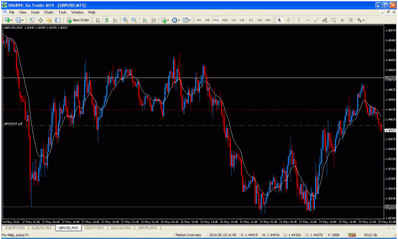The height and width of the screenshot is (239, 398).
Task: Open the Charts menu
Action: (x=49, y=12)
